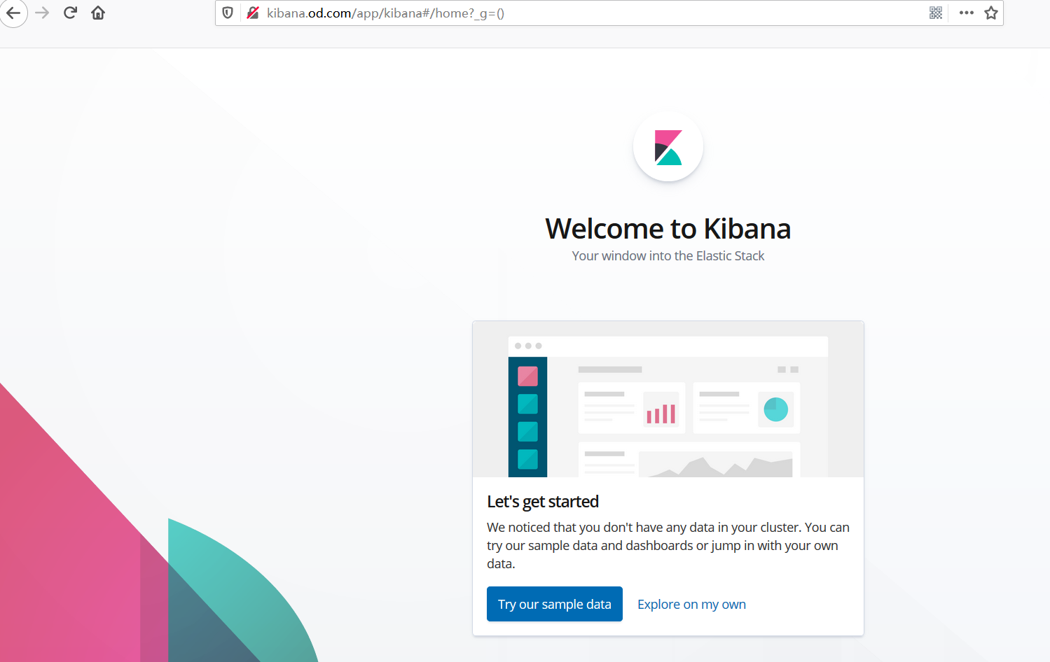The image size is (1050, 662).
Task: Click the browser back arrow button
Action: (x=13, y=13)
